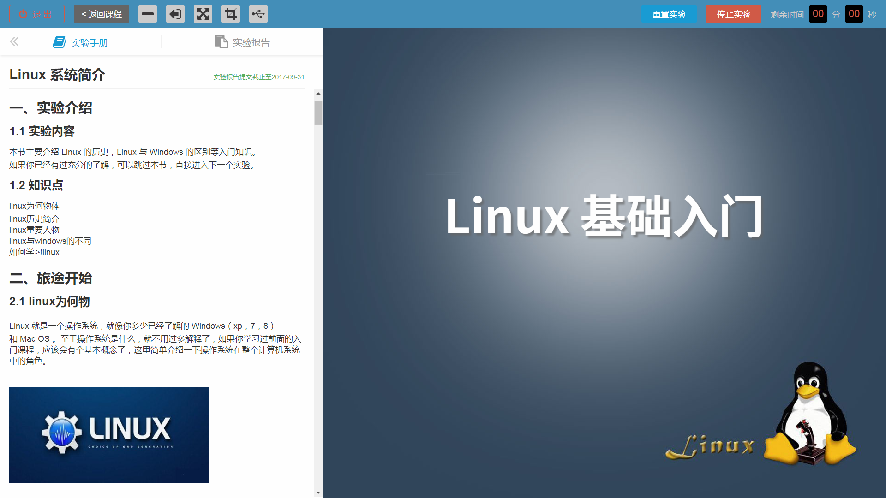The width and height of the screenshot is (886, 498).
Task: Click the report deadline notice text
Action: 259,77
